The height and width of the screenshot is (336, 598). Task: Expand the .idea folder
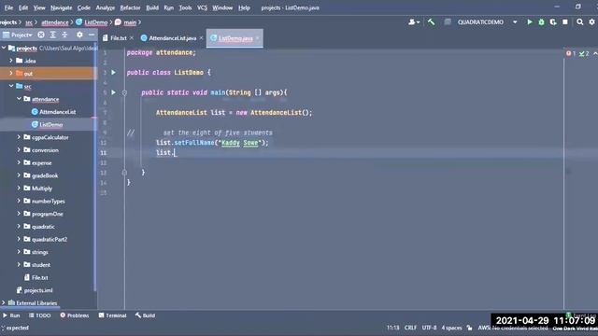11,61
